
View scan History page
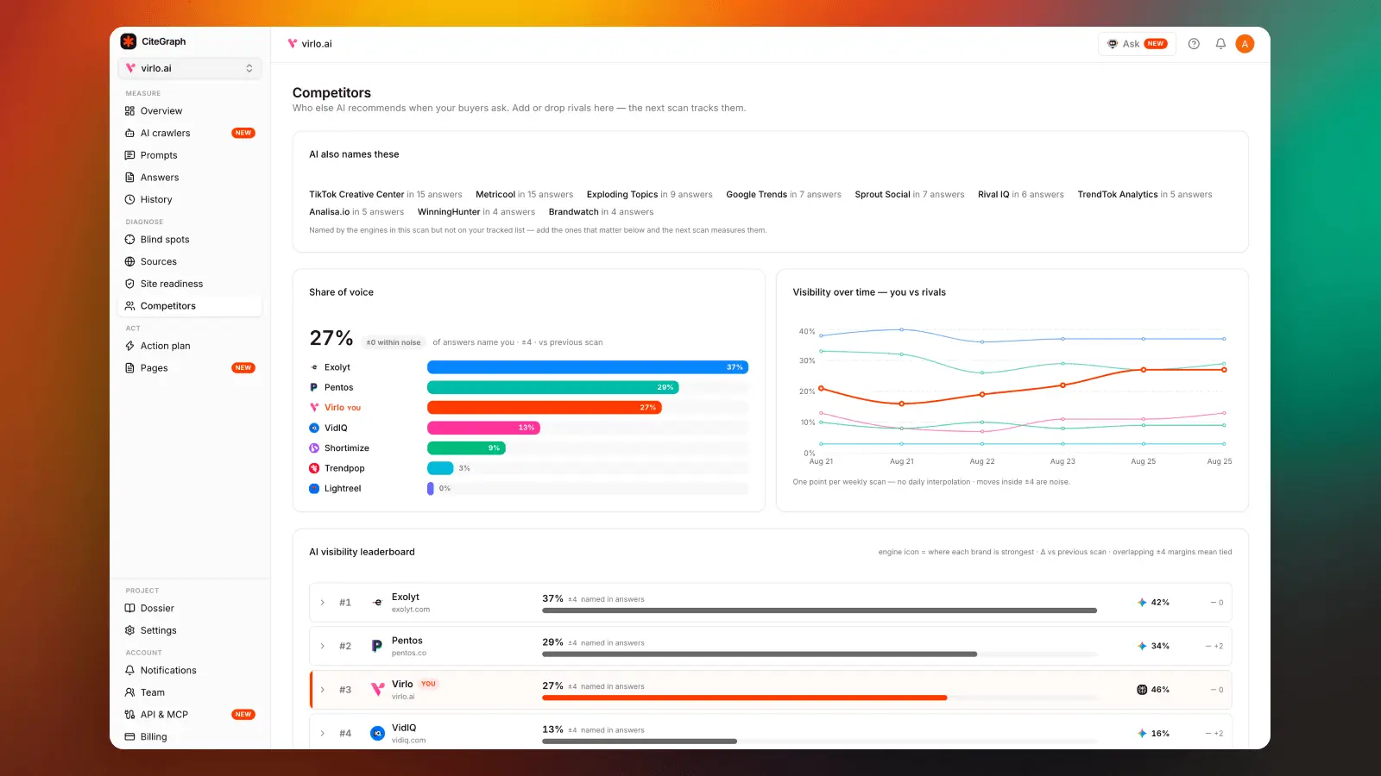point(190,199)
